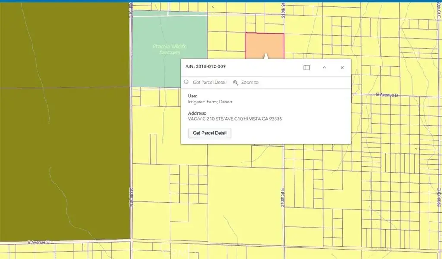Select the orange highlighted parcel
The height and width of the screenshot is (259, 442).
[265, 43]
